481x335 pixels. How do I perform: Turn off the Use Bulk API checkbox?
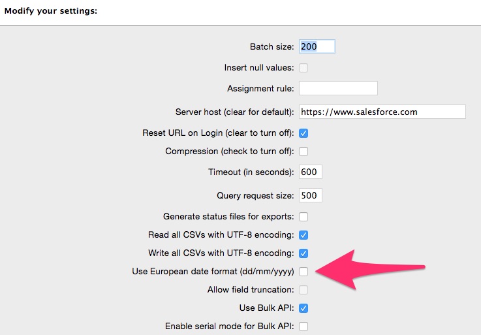[x=303, y=308]
